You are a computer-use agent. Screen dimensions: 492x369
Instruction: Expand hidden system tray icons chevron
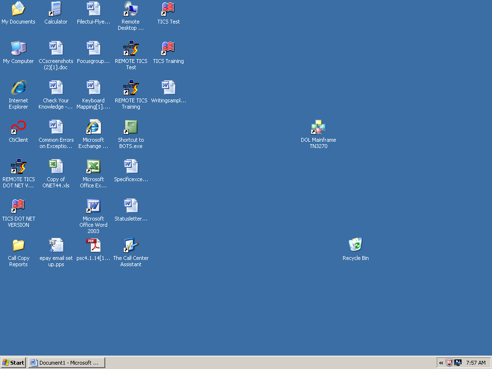(x=441, y=363)
